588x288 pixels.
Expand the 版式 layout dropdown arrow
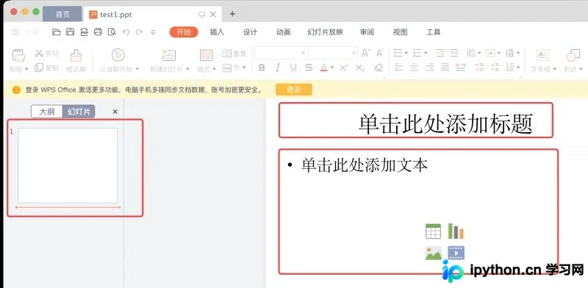point(214,69)
